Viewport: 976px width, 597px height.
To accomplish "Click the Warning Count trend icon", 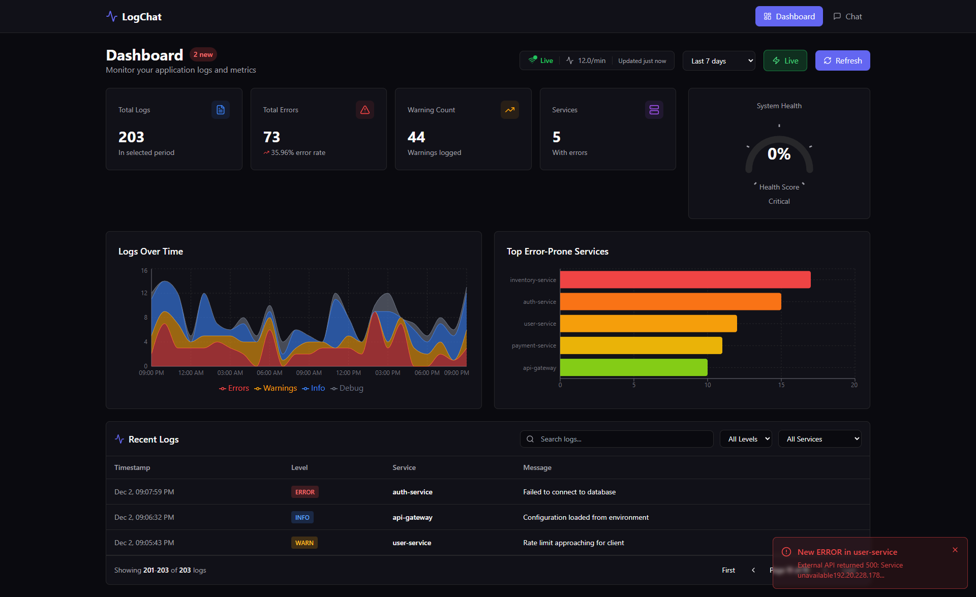I will tap(510, 110).
